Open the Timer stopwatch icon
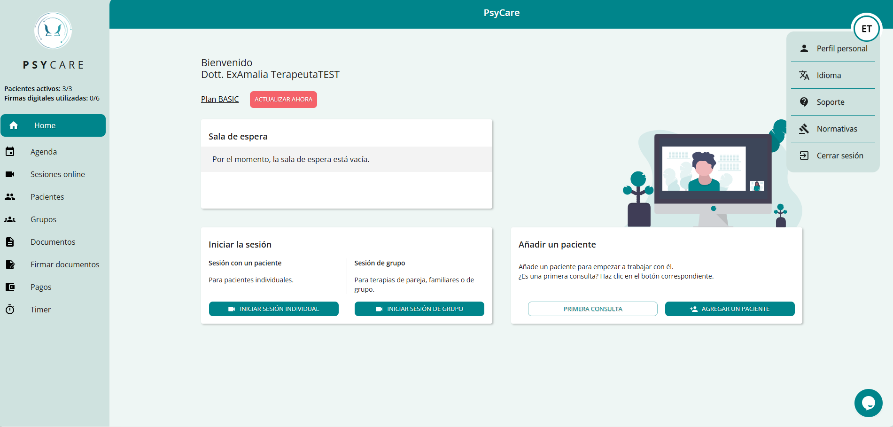Screen dimensions: 893x427 [x=10, y=310]
